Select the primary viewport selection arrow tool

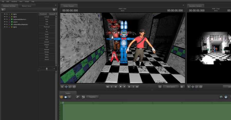coord(62,87)
